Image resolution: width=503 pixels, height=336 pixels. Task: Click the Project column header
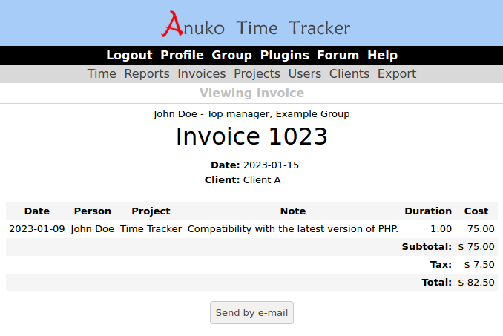[x=151, y=211]
